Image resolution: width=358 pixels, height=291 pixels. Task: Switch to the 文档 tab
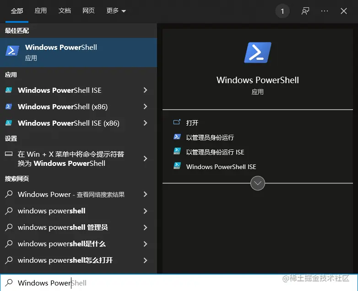tap(65, 11)
